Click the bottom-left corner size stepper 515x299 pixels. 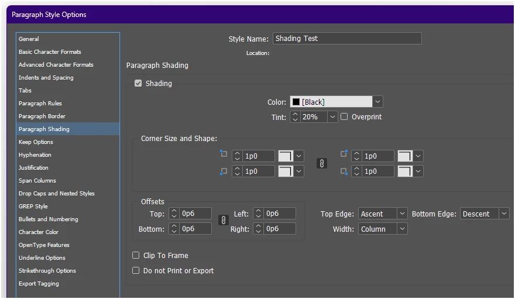click(237, 171)
